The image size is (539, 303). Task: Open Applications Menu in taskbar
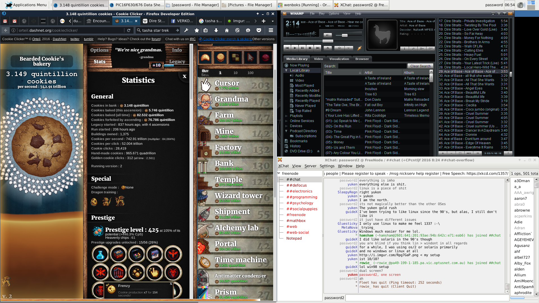pyautogui.click(x=26, y=5)
